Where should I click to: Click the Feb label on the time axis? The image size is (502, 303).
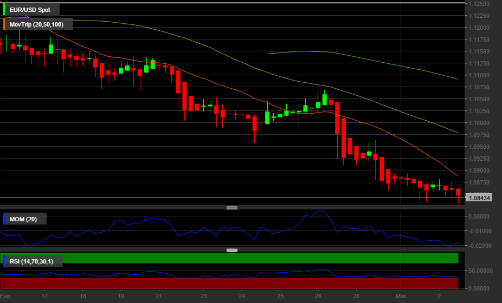click(7, 296)
